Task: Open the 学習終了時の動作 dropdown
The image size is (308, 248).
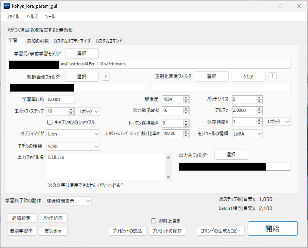Action: point(68,201)
